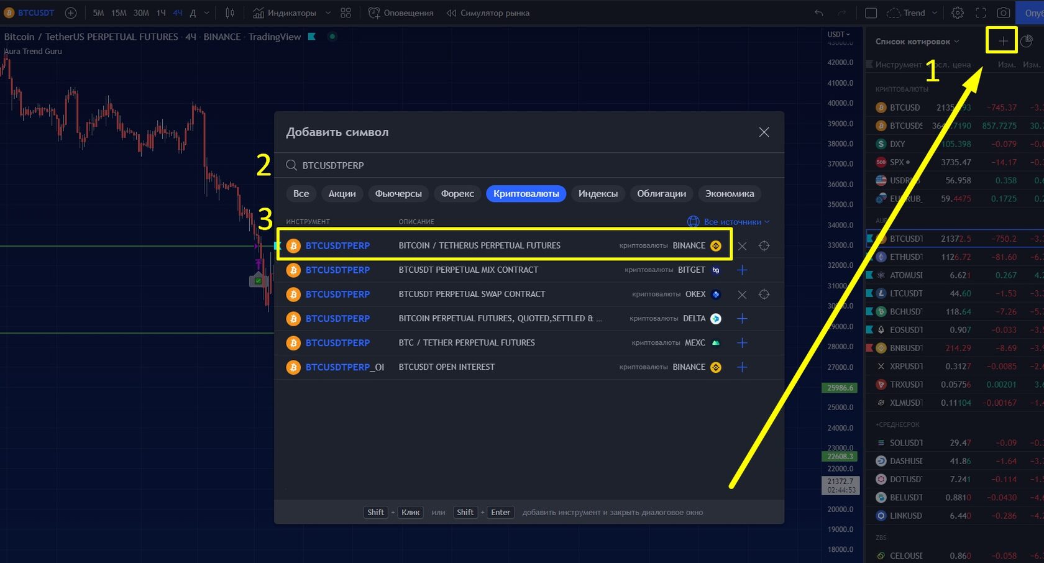Image resolution: width=1044 pixels, height=563 pixels.
Task: Open the Индикаторы indicators dialog
Action: 285,13
